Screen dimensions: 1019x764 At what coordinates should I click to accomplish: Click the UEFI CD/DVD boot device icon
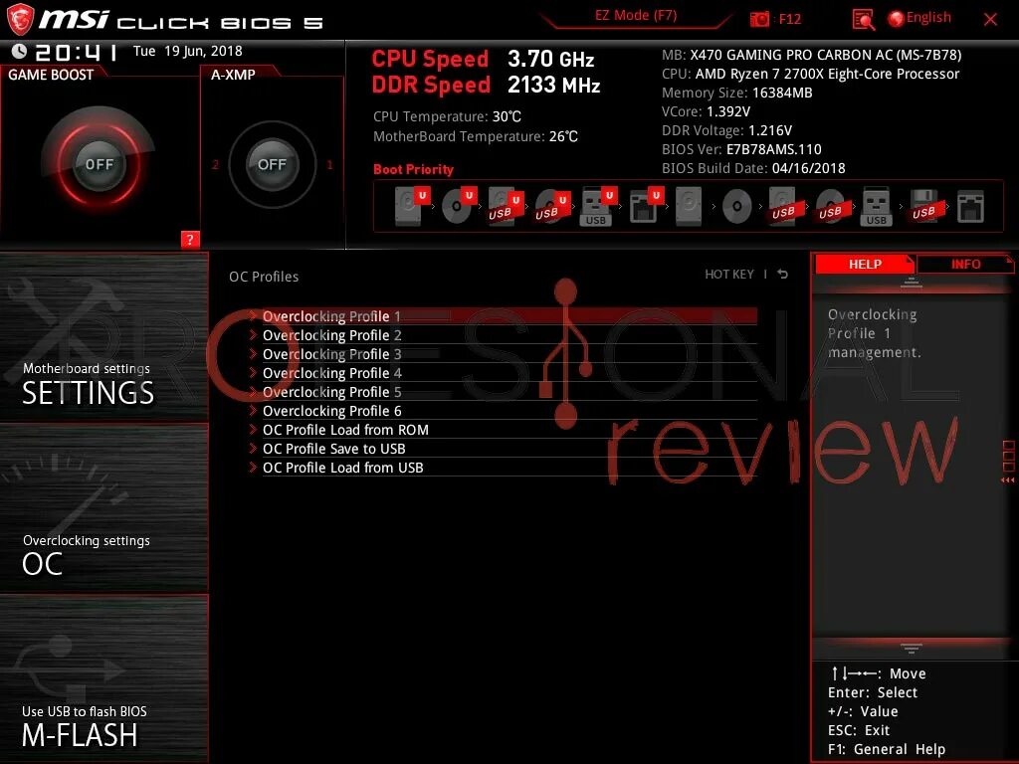click(x=458, y=205)
